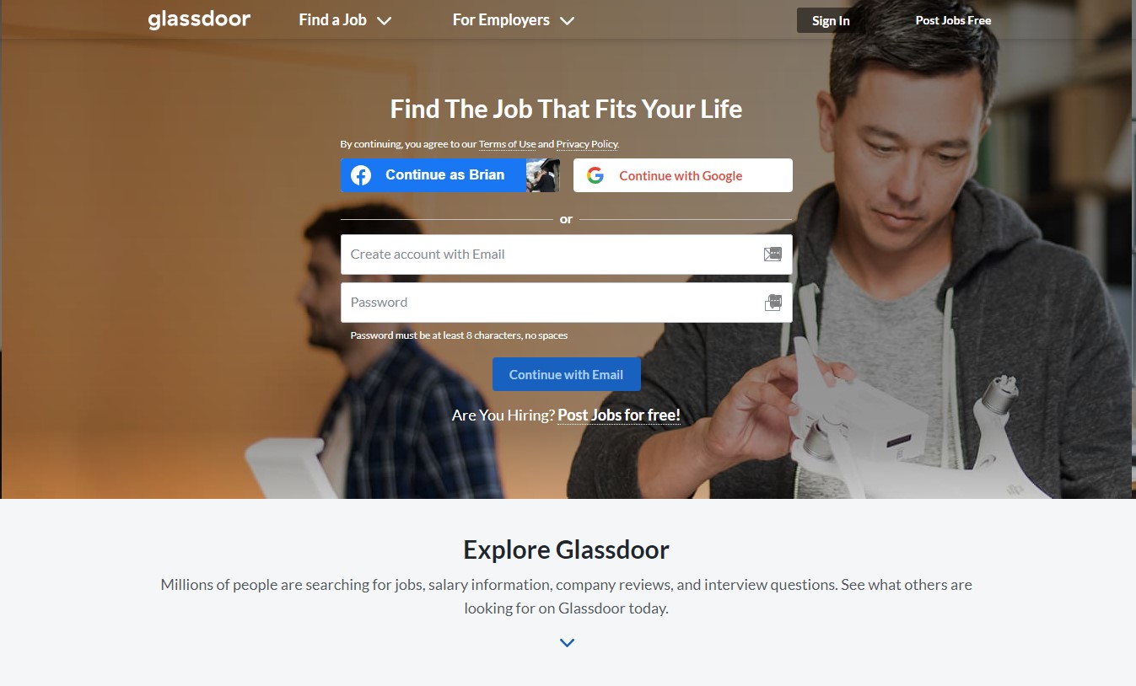Click the Google G logo icon
The height and width of the screenshot is (686, 1136).
[x=595, y=175]
